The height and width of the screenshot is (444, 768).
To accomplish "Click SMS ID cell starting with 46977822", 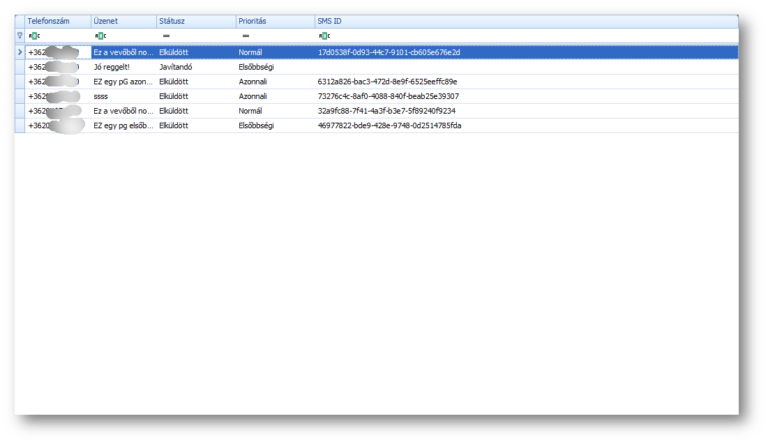I will tap(389, 125).
